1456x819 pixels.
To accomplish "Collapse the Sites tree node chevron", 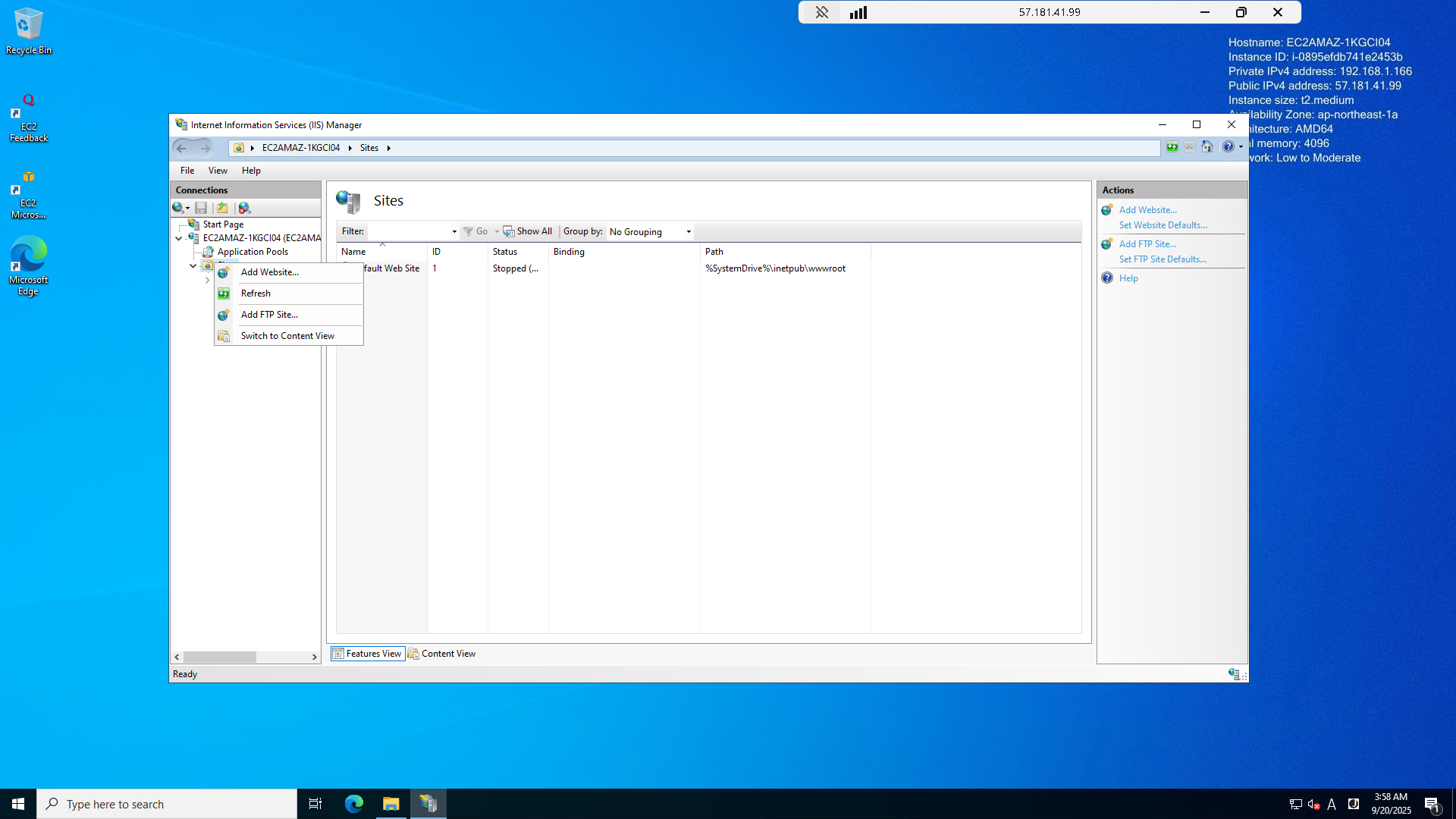I will tap(193, 266).
